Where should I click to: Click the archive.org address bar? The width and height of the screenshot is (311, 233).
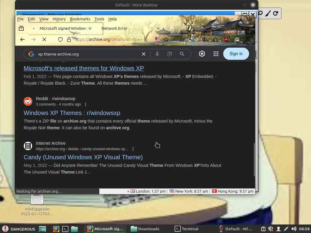coord(112,39)
